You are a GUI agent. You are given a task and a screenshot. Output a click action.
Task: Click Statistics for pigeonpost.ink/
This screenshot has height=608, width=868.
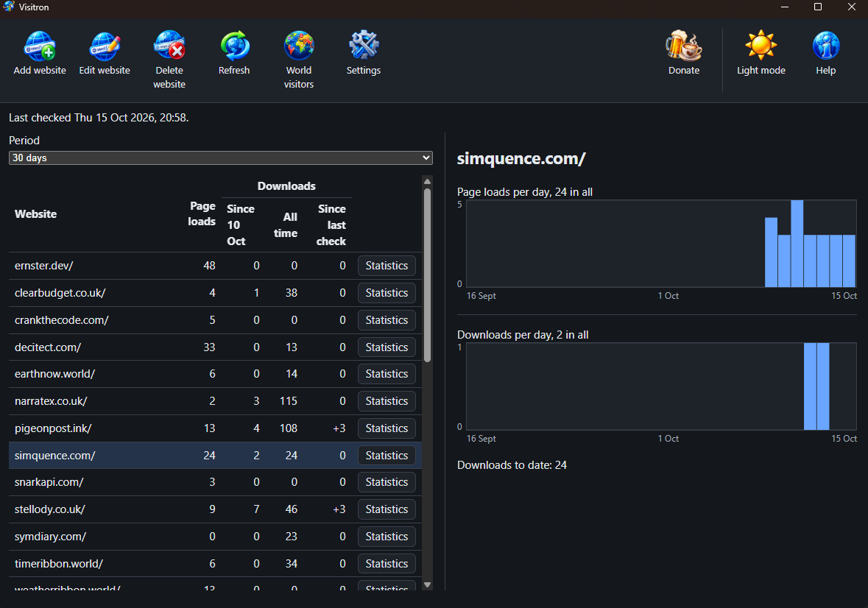click(x=387, y=428)
